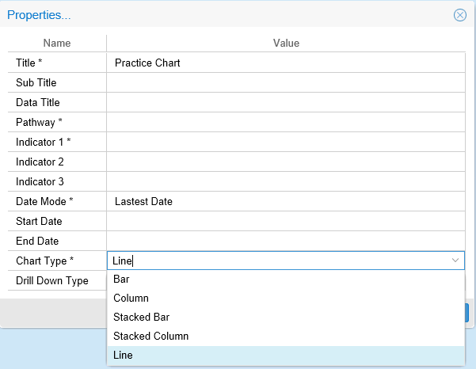Click the Name column header
Screen dimensions: 476x369
(57, 44)
